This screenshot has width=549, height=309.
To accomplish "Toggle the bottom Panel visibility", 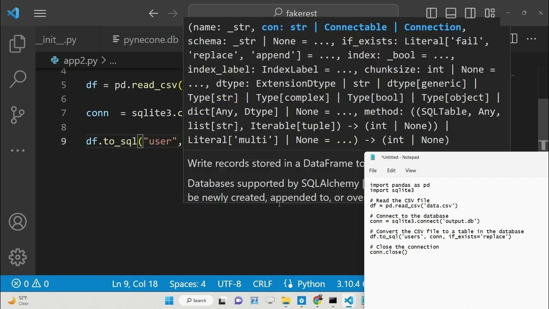I will [x=451, y=13].
